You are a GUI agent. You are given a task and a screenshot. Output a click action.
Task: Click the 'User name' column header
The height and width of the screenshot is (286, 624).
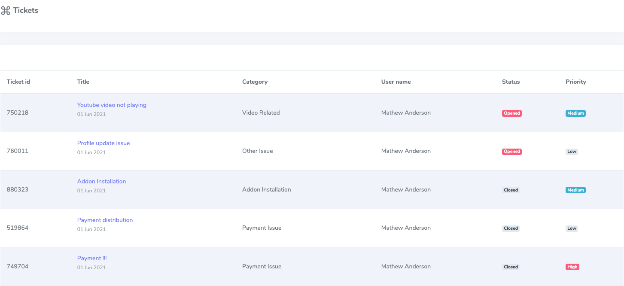click(396, 82)
